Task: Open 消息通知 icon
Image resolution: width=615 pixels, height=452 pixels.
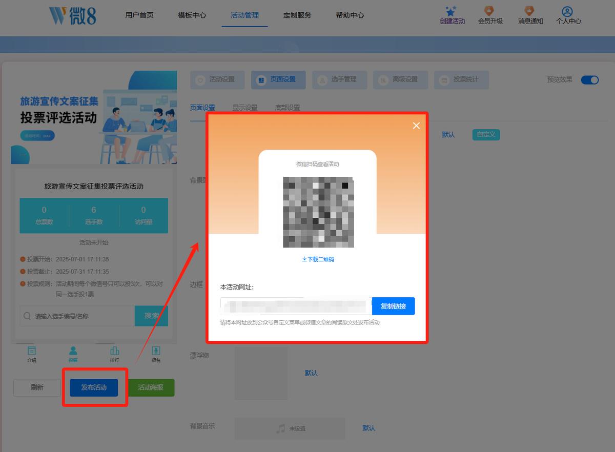Action: point(529,11)
